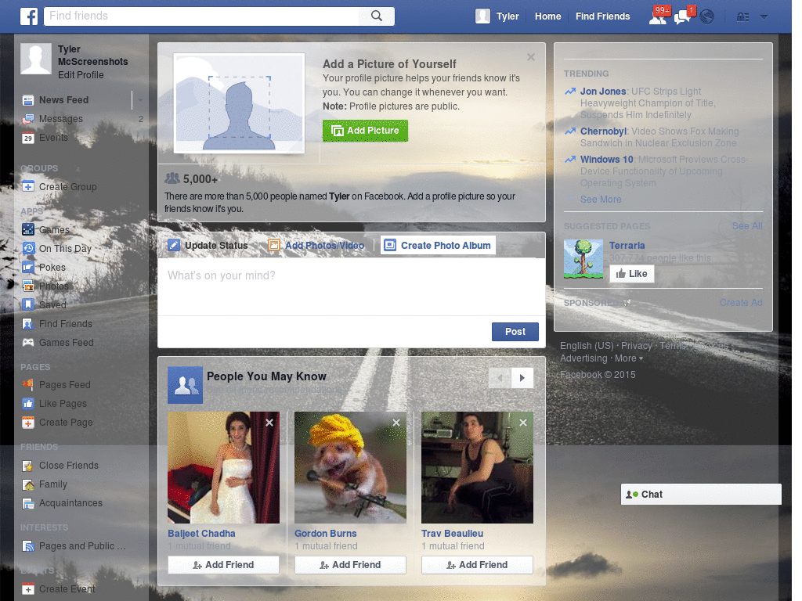Click Create Event in sidebar

click(x=67, y=589)
